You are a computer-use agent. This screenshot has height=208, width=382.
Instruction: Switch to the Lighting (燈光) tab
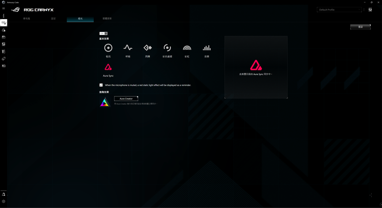click(x=80, y=19)
